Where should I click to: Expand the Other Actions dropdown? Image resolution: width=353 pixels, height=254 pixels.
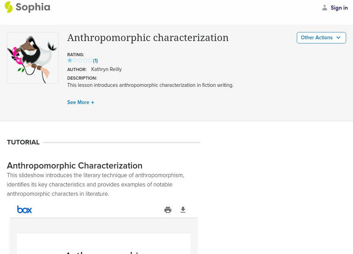pos(321,37)
